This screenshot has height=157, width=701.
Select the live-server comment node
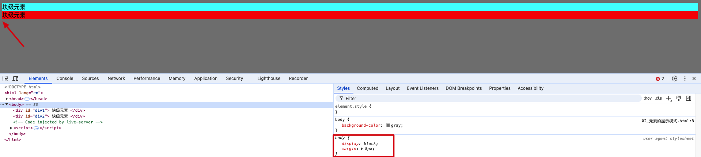click(x=58, y=122)
